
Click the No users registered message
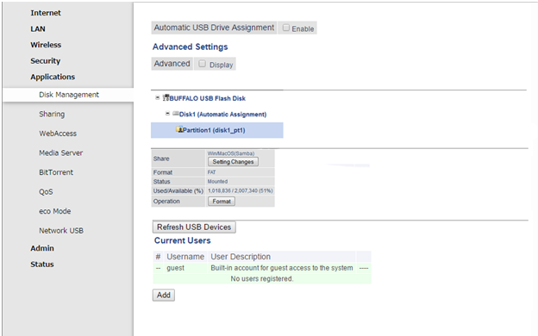tap(262, 279)
